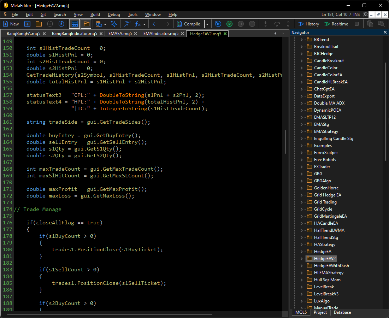Click the pause debugging icon
Image resolution: width=389 pixels, height=318 pixels.
tap(241, 24)
